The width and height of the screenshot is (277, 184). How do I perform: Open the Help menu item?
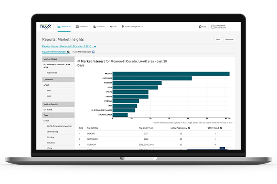coord(203,27)
